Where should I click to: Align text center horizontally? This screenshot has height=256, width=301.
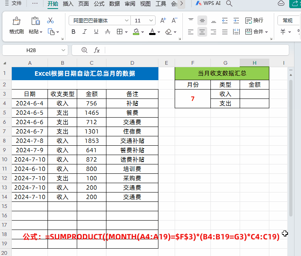pyautogui.click(x=202, y=32)
